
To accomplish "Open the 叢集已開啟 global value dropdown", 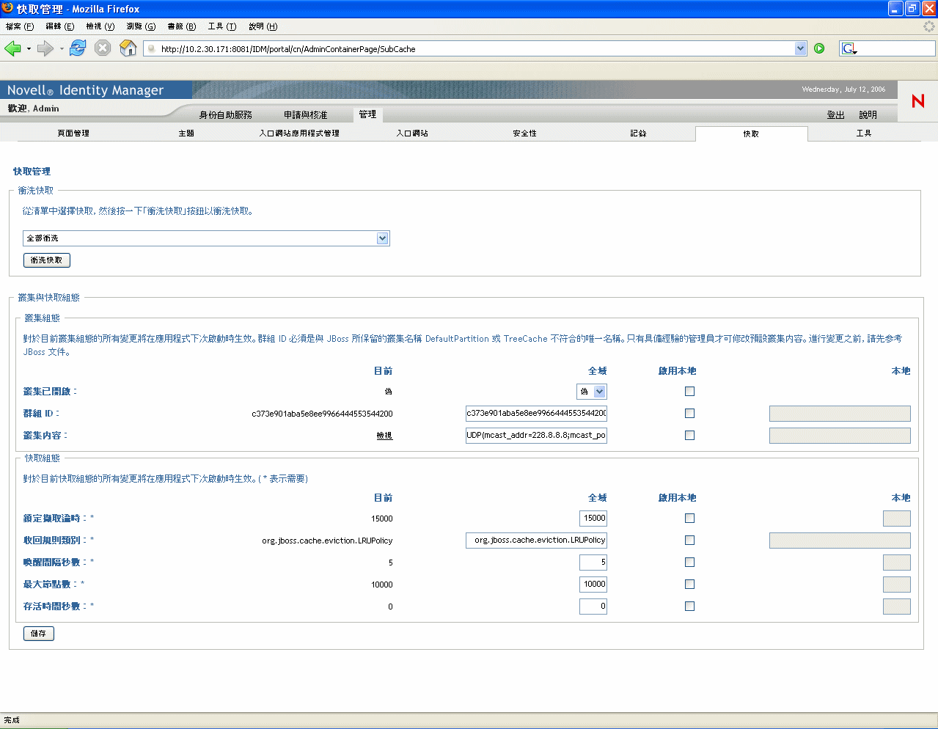I will [599, 392].
